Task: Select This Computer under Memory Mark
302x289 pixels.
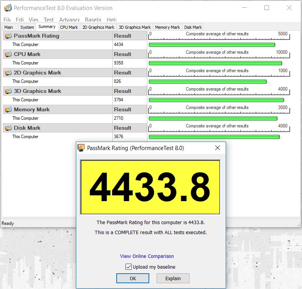Action: tap(25, 118)
